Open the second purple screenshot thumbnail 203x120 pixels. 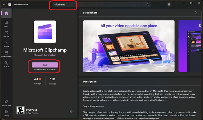190,46
